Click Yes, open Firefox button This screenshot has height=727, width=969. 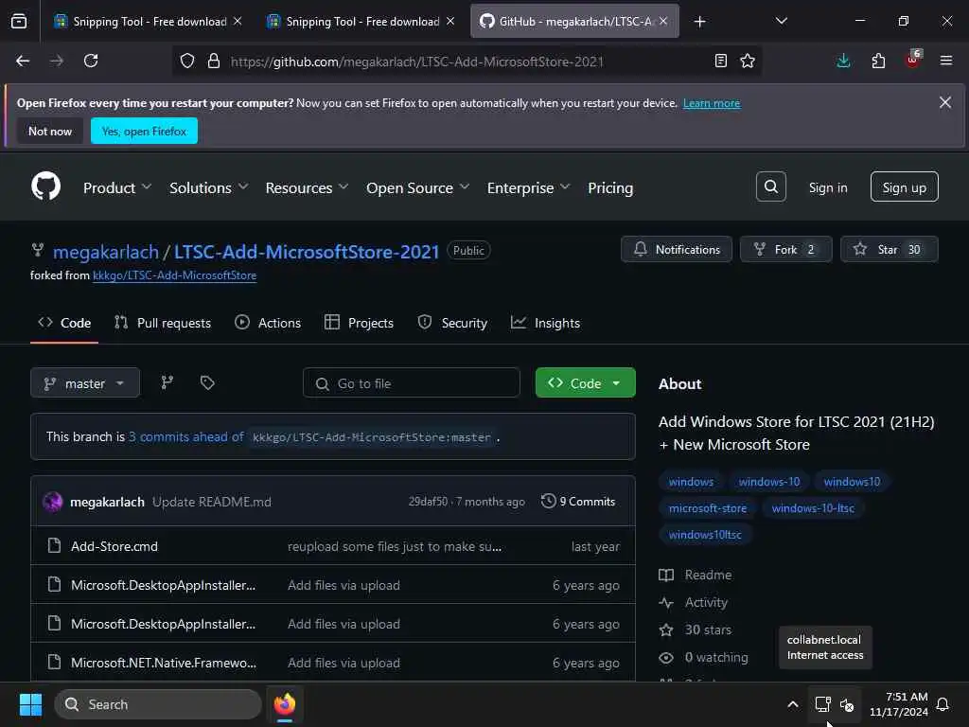pyautogui.click(x=144, y=131)
